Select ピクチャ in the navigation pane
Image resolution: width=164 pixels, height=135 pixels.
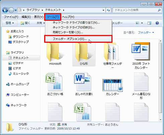pos(16,63)
